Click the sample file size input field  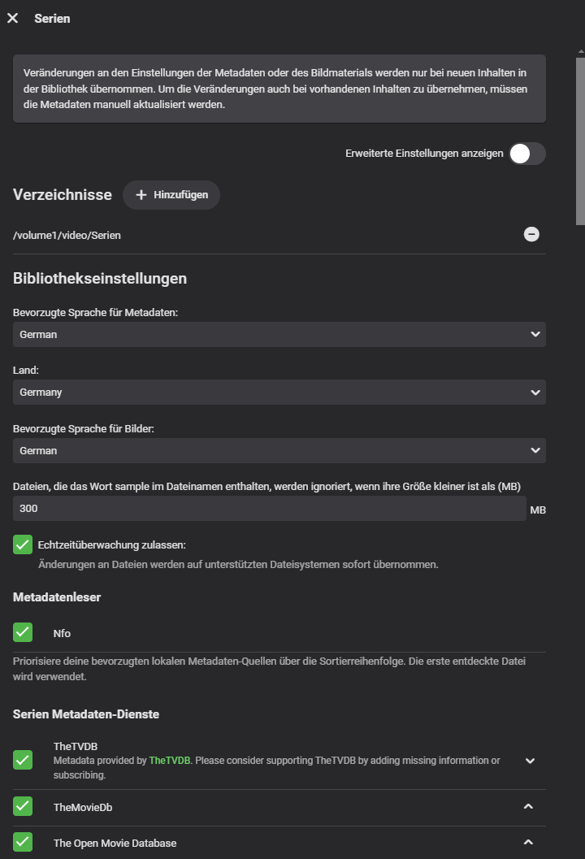click(x=269, y=509)
